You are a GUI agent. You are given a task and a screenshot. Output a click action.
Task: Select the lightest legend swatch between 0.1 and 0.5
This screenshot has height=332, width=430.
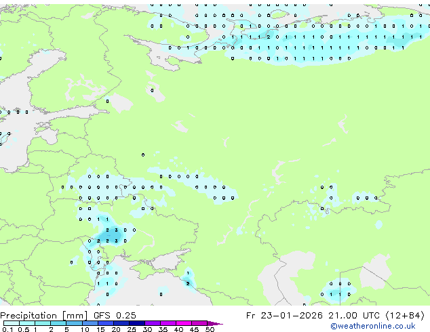click(12, 323)
